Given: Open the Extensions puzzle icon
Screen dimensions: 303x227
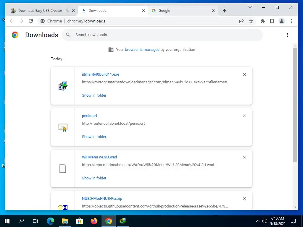Looking at the screenshot, I should tap(263, 21).
